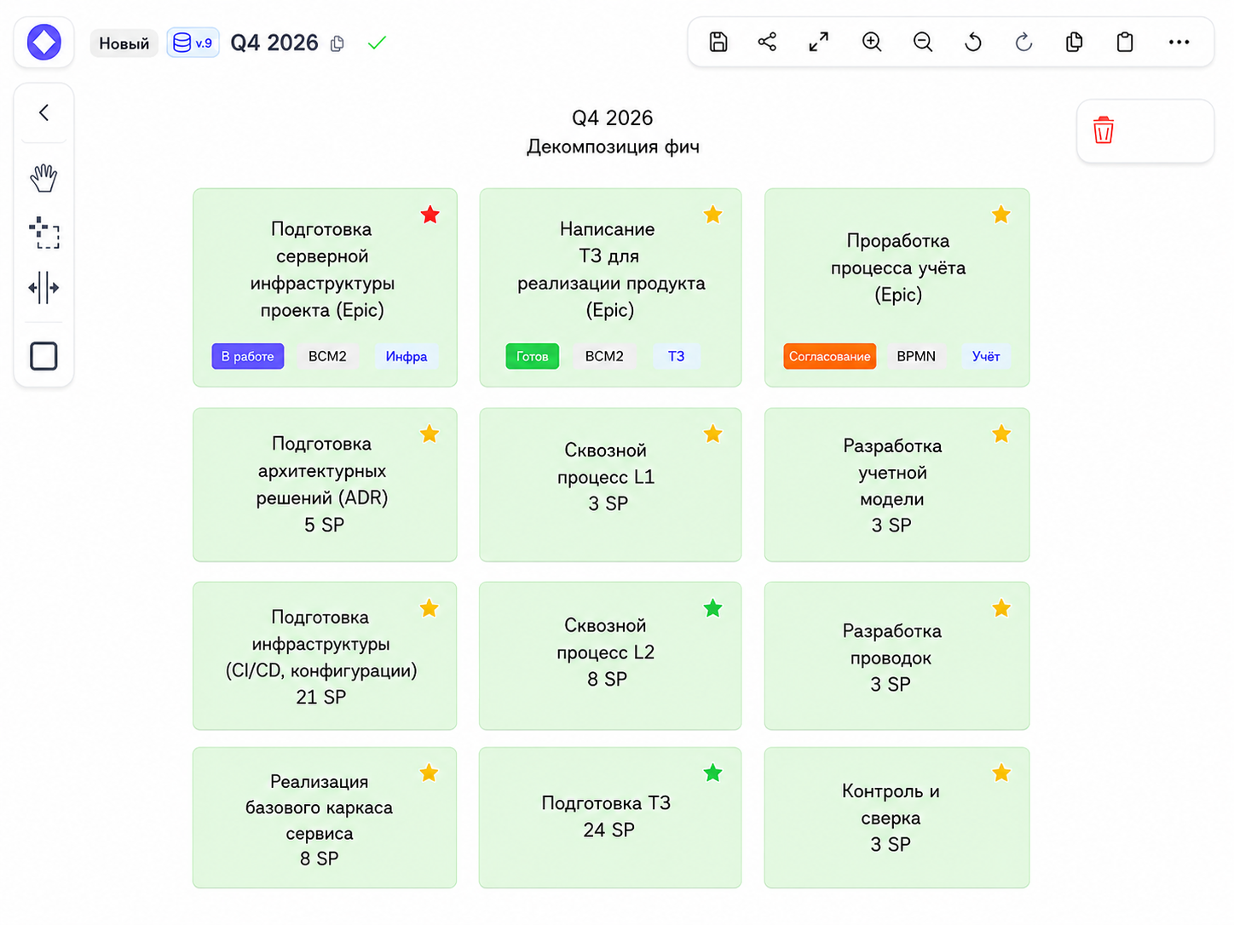Select the Сквозной процесс L1 card
This screenshot has height=925, width=1234.
click(x=610, y=485)
